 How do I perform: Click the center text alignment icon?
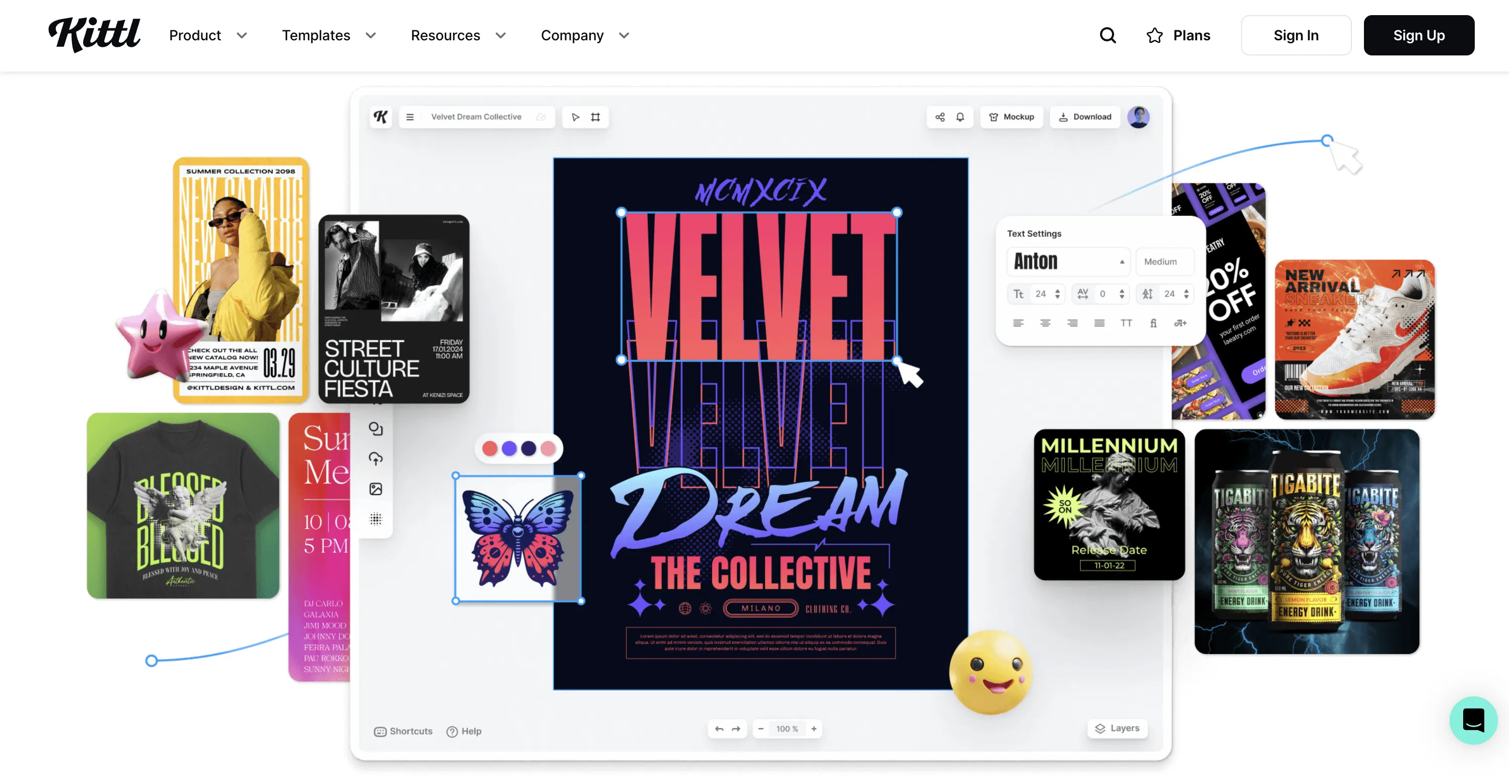[x=1045, y=323]
